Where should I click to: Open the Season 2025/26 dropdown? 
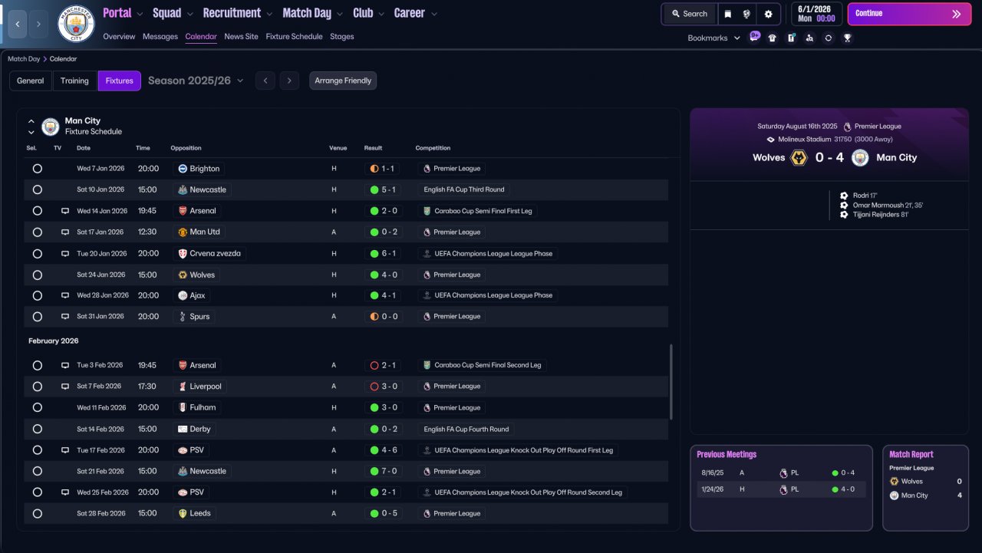196,81
